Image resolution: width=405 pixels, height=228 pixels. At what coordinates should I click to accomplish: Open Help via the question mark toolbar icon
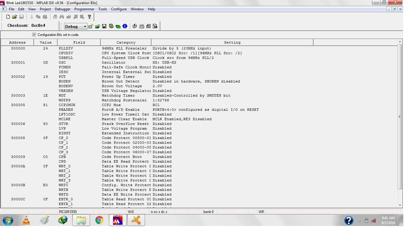[x=89, y=17]
